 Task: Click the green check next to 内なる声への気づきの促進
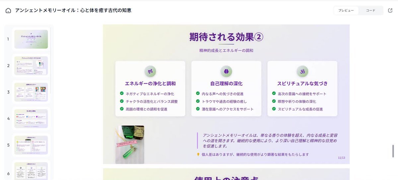[198, 94]
